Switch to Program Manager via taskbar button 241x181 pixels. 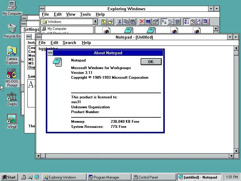[x=109, y=177]
